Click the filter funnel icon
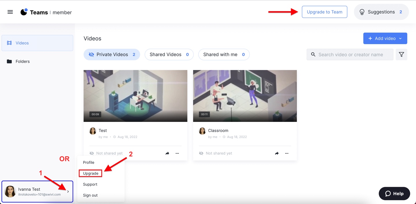The width and height of the screenshot is (416, 204). (401, 54)
